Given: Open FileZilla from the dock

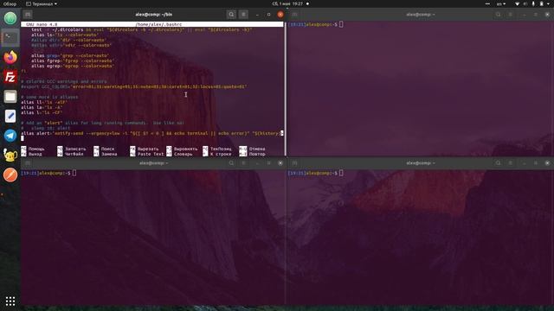Looking at the screenshot, I should tap(10, 77).
